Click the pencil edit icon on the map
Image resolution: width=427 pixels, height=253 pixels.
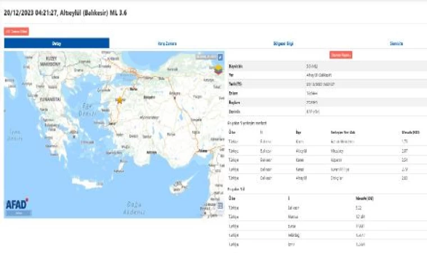pos(220,57)
